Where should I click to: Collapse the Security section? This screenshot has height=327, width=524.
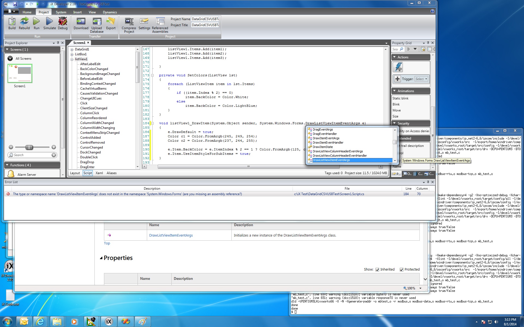click(x=394, y=123)
